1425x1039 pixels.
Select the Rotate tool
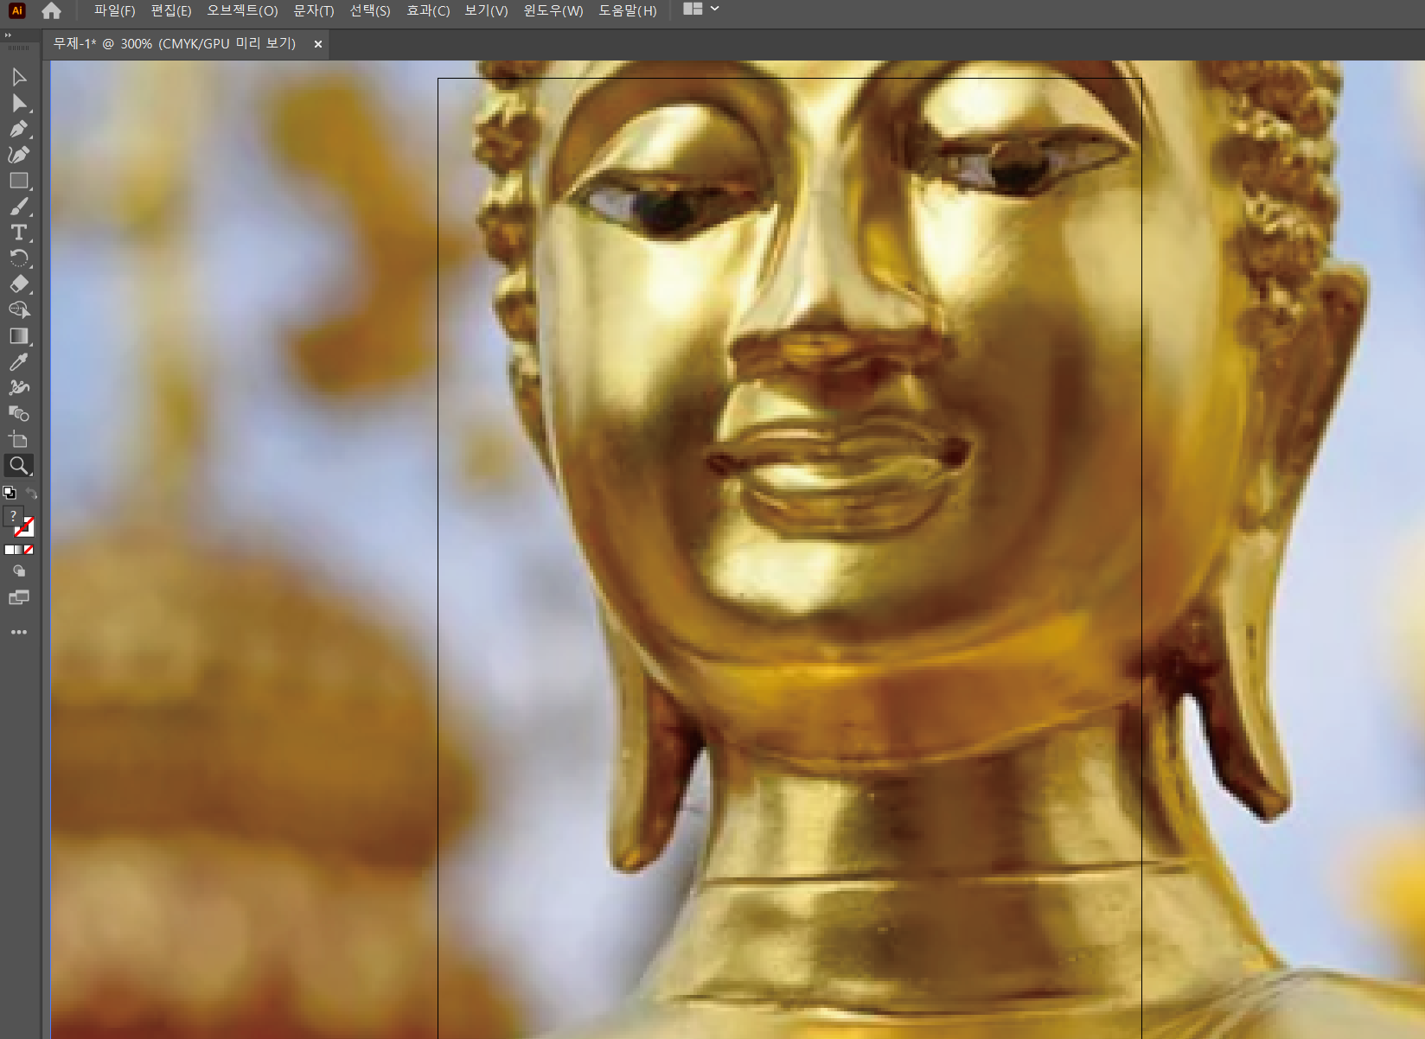18,258
